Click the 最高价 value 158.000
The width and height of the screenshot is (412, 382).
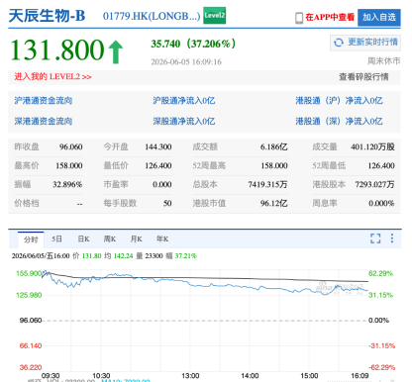coord(69,165)
